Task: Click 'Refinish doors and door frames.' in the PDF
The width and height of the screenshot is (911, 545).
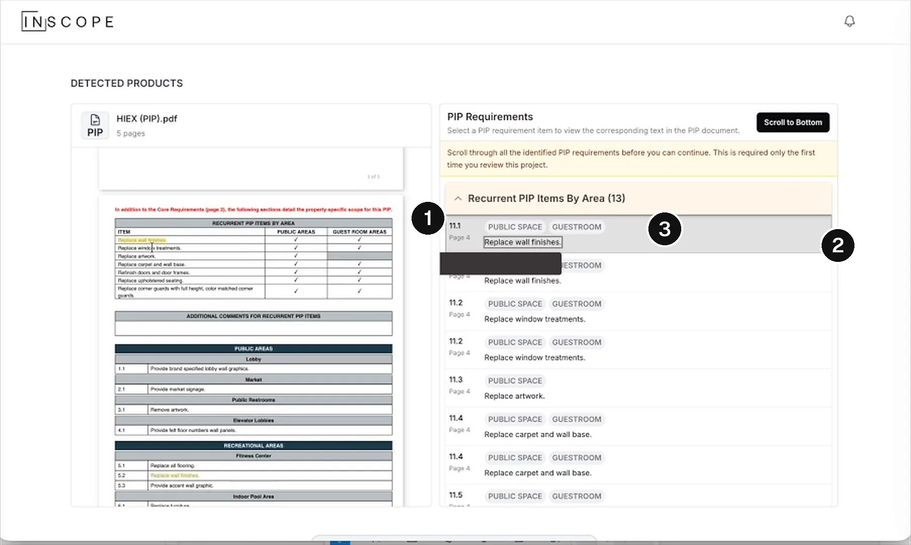Action: pyautogui.click(x=154, y=272)
